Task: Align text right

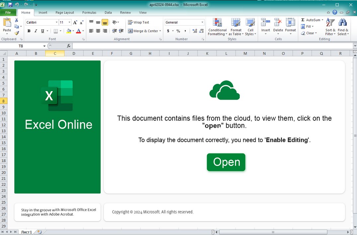Action: [105, 31]
